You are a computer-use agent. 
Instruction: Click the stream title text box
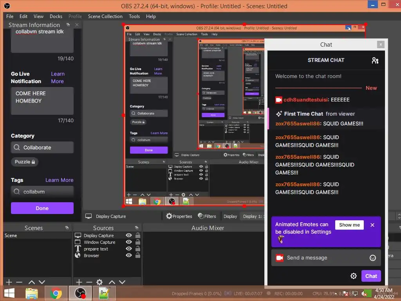pyautogui.click(x=42, y=40)
